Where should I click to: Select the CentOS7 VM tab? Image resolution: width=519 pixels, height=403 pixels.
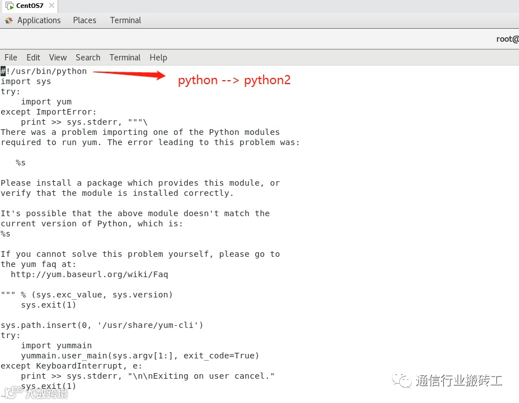point(29,6)
